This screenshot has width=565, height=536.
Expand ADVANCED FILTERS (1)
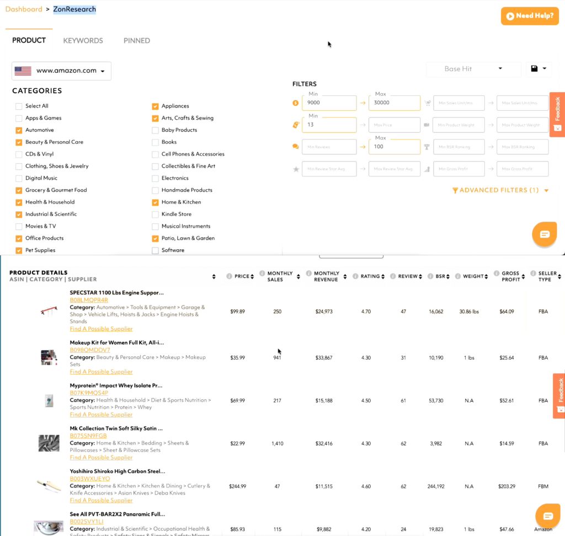click(500, 190)
